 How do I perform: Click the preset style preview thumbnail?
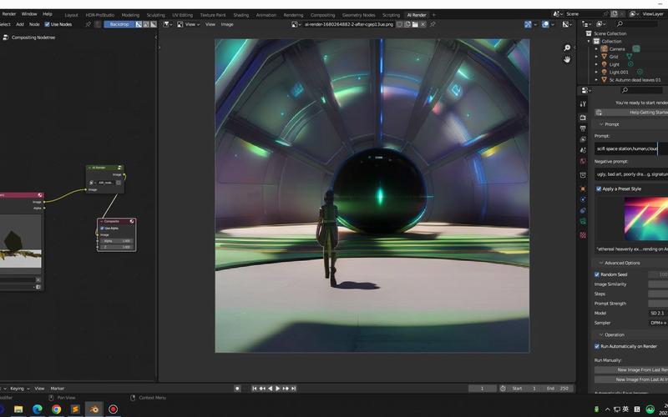point(645,219)
